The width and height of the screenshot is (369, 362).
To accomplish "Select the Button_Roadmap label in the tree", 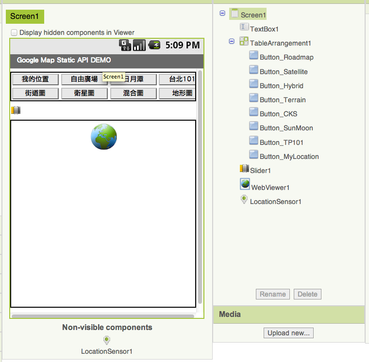I will coord(286,57).
